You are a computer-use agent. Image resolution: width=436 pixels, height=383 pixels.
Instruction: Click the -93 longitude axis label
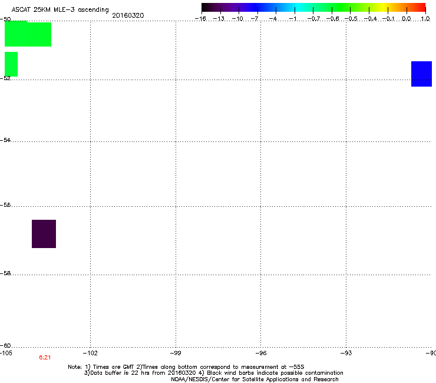(x=346, y=353)
